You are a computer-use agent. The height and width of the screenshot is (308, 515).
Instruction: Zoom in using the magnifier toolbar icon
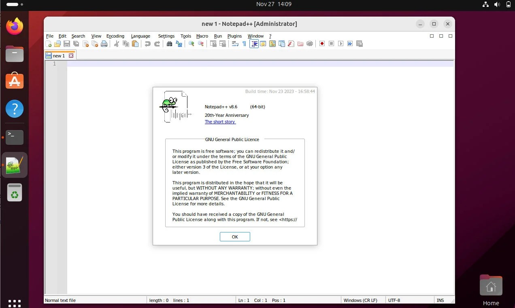[x=191, y=44]
